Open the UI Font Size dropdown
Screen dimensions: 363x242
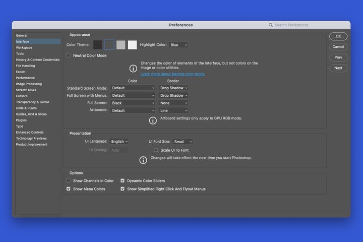(x=183, y=142)
